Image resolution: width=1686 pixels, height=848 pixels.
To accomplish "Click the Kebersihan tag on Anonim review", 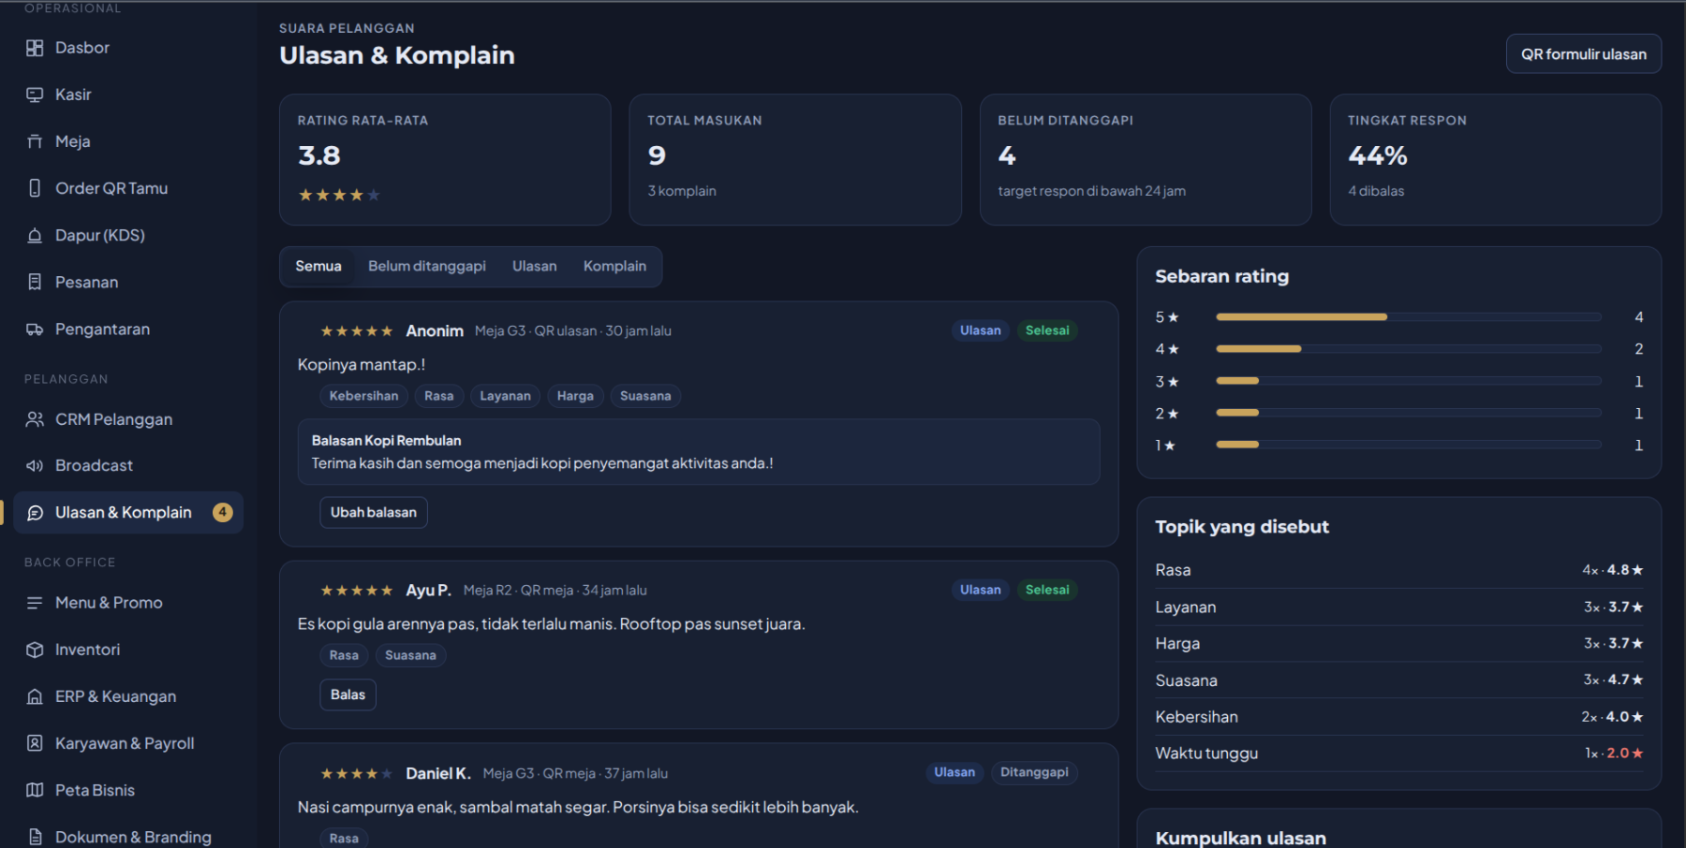I will point(363,396).
